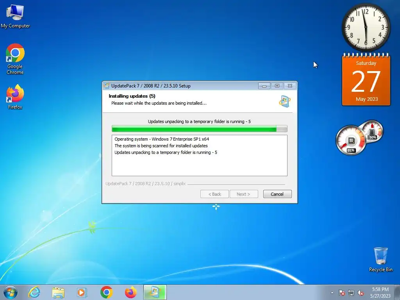The width and height of the screenshot is (400, 300).
Task: Cancel the update installation
Action: point(277,194)
